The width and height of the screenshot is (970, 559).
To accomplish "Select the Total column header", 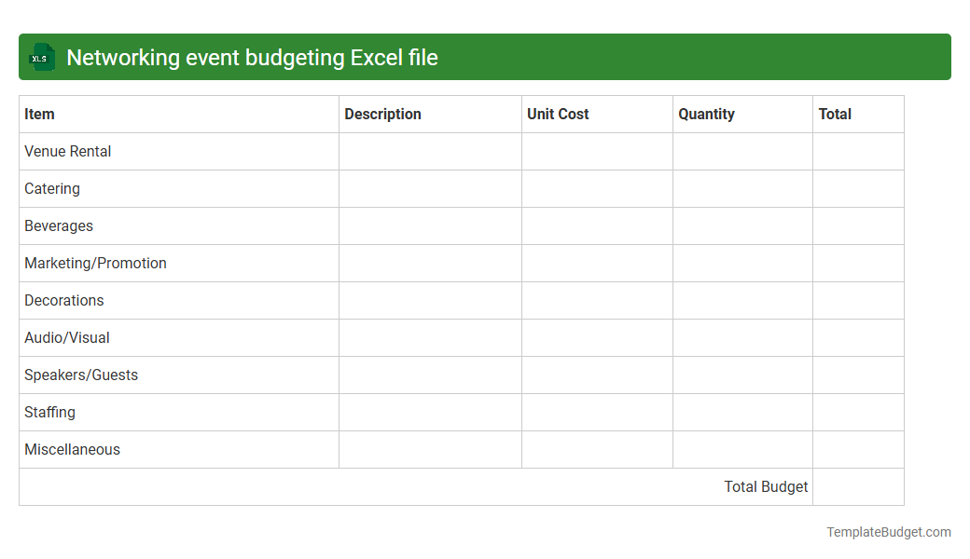I will click(834, 114).
